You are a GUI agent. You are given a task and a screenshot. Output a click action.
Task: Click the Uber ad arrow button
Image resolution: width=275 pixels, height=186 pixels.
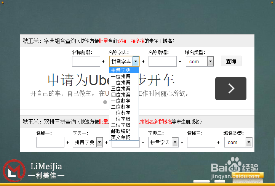[231, 88]
